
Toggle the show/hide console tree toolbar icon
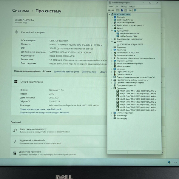tap(117, 10)
